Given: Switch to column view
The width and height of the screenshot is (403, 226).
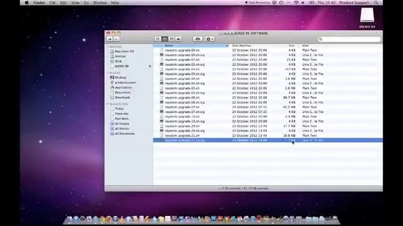Looking at the screenshot, I should click(171, 39).
